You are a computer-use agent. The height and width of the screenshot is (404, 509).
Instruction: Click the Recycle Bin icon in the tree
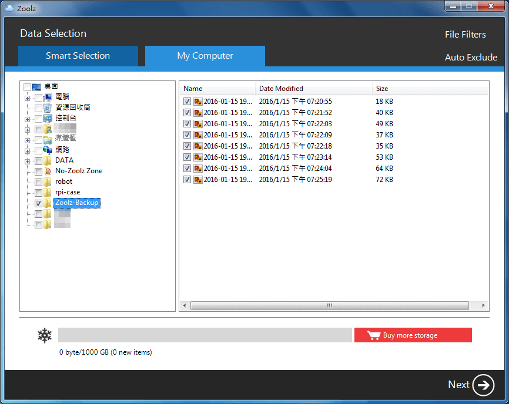click(48, 107)
